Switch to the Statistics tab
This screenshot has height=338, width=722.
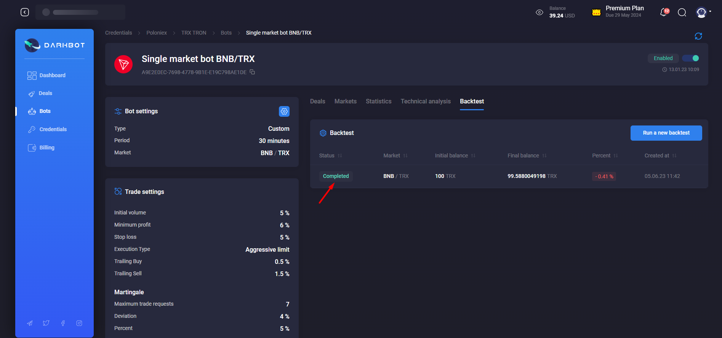pyautogui.click(x=379, y=102)
